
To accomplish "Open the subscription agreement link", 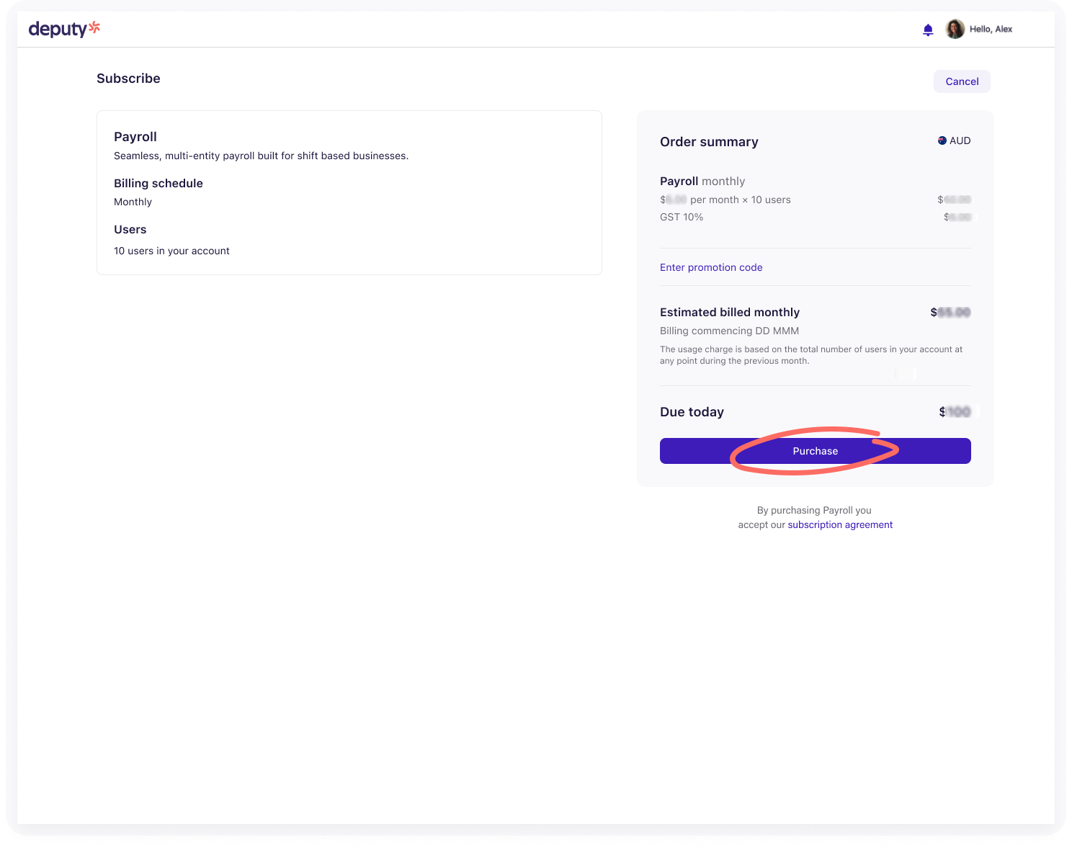I will [x=840, y=524].
